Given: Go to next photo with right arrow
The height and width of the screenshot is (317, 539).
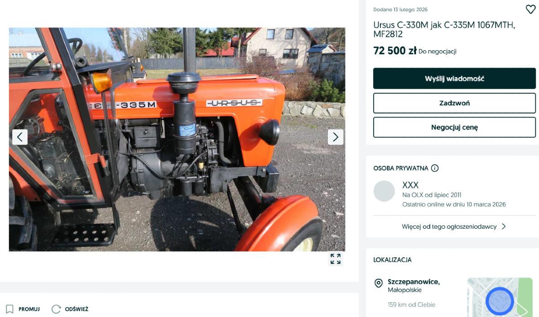Looking at the screenshot, I should 336,137.
